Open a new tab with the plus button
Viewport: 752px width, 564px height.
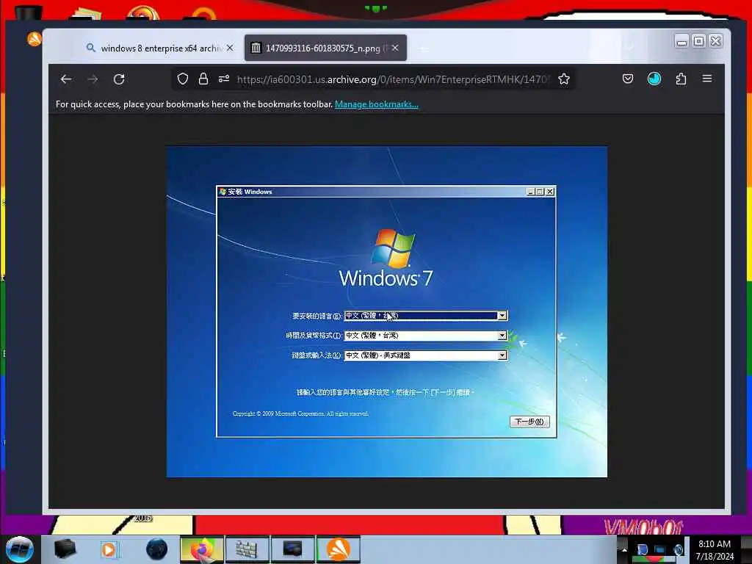tap(424, 48)
